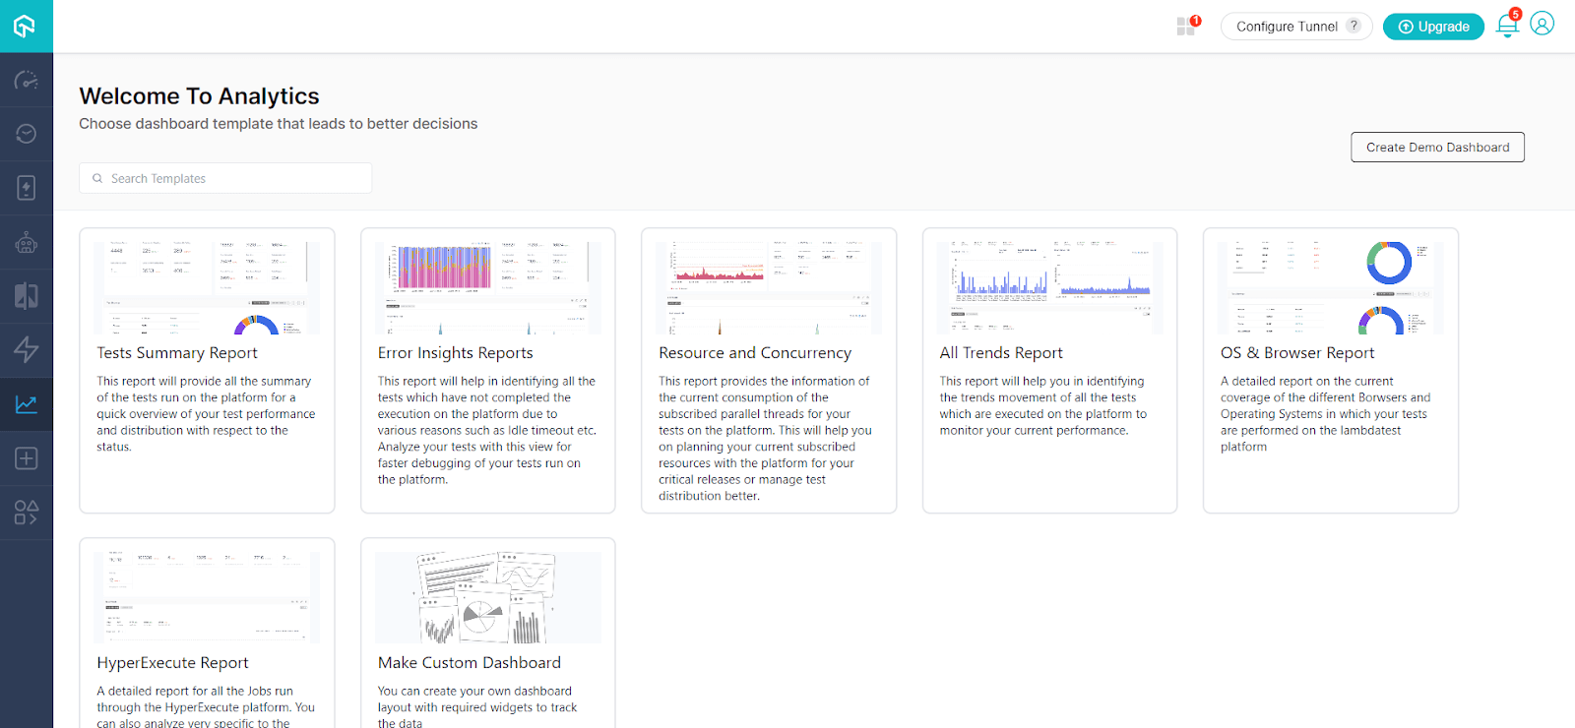Open the shapes integrations sidebar icon
Viewport: 1575px width, 728px height.
(26, 513)
